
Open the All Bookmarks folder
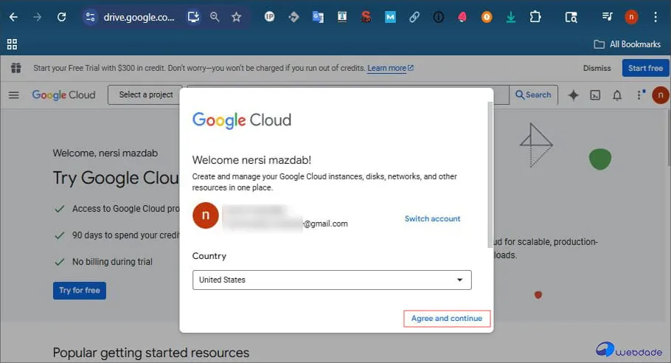[627, 44]
